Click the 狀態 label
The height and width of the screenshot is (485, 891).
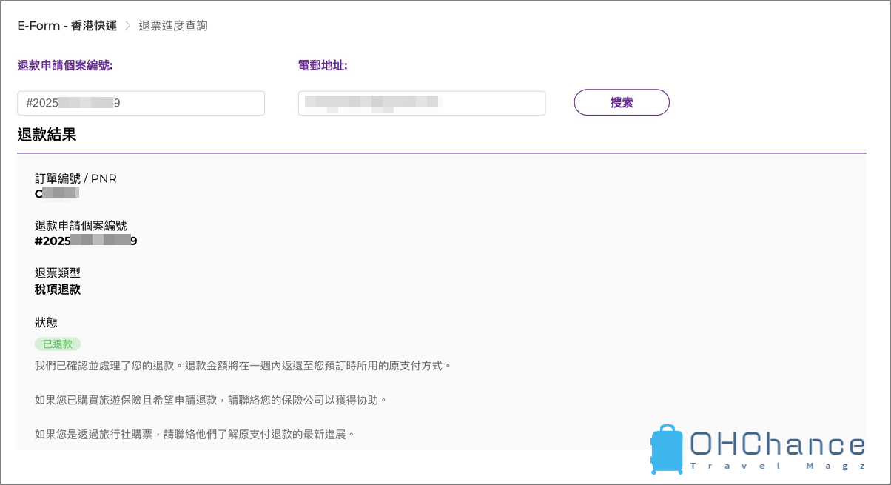click(x=46, y=322)
